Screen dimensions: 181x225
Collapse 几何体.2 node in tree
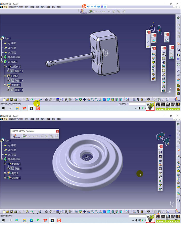[x=2, y=62]
